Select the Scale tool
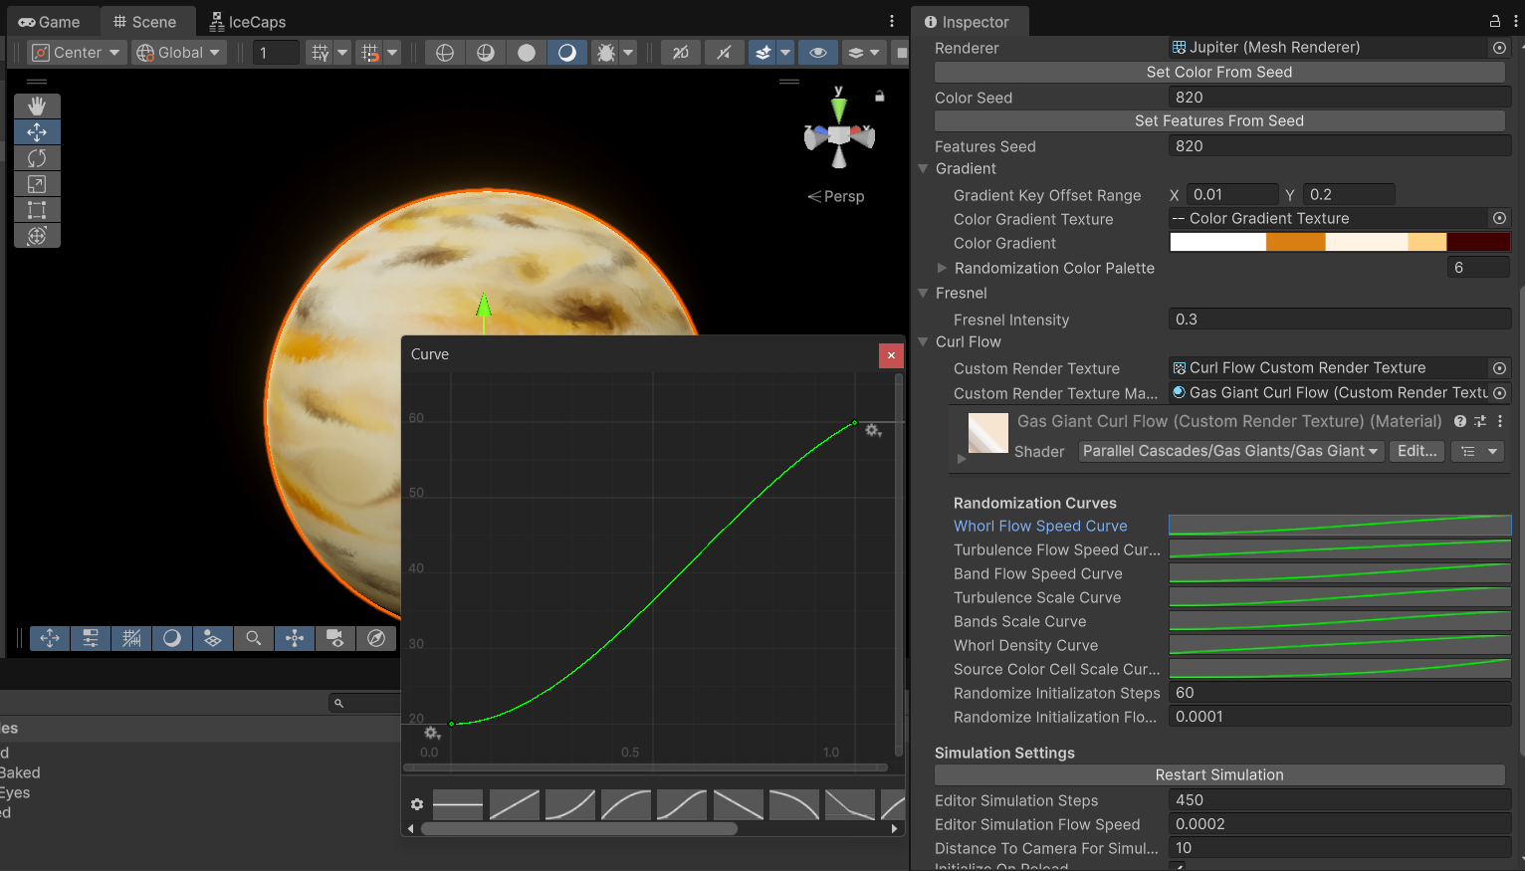The height and width of the screenshot is (871, 1525). pos(37,184)
